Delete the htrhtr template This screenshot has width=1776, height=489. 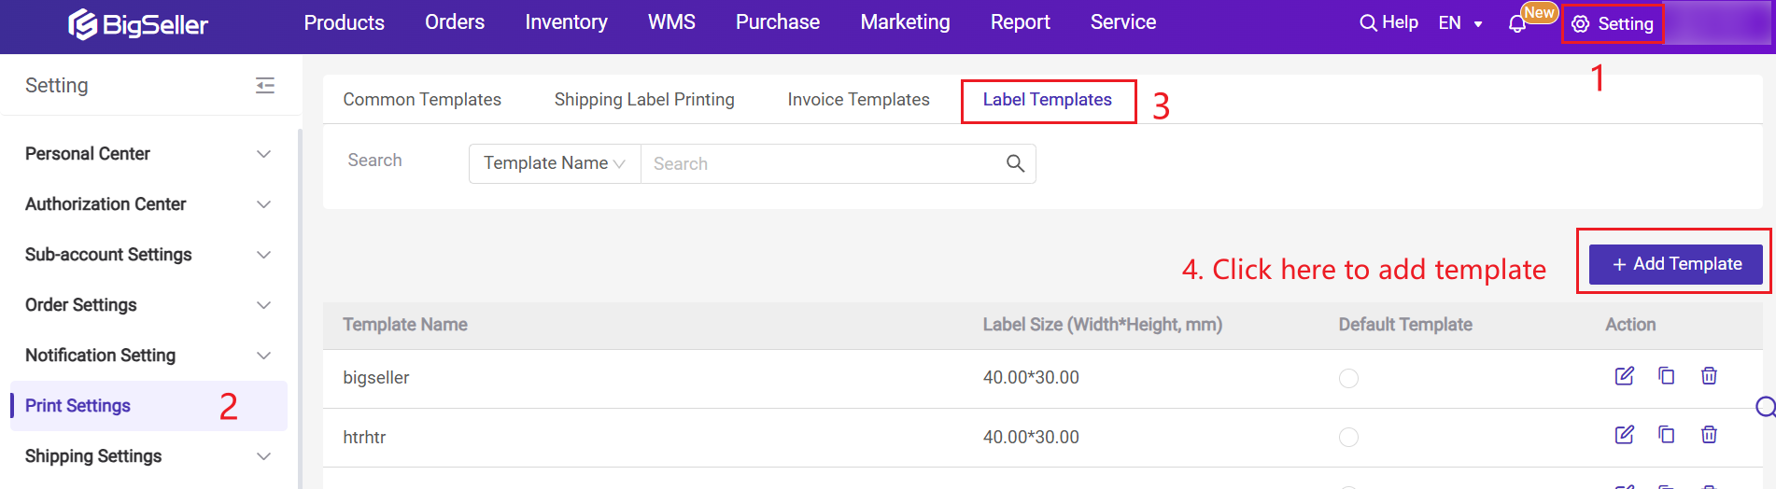(1709, 435)
